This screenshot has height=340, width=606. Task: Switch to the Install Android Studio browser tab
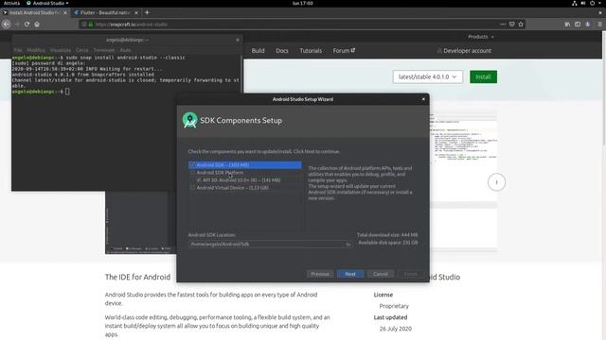[34, 12]
